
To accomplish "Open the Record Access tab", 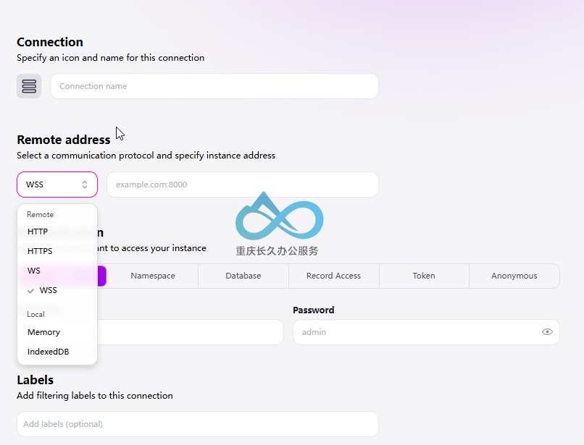I will pyautogui.click(x=334, y=276).
